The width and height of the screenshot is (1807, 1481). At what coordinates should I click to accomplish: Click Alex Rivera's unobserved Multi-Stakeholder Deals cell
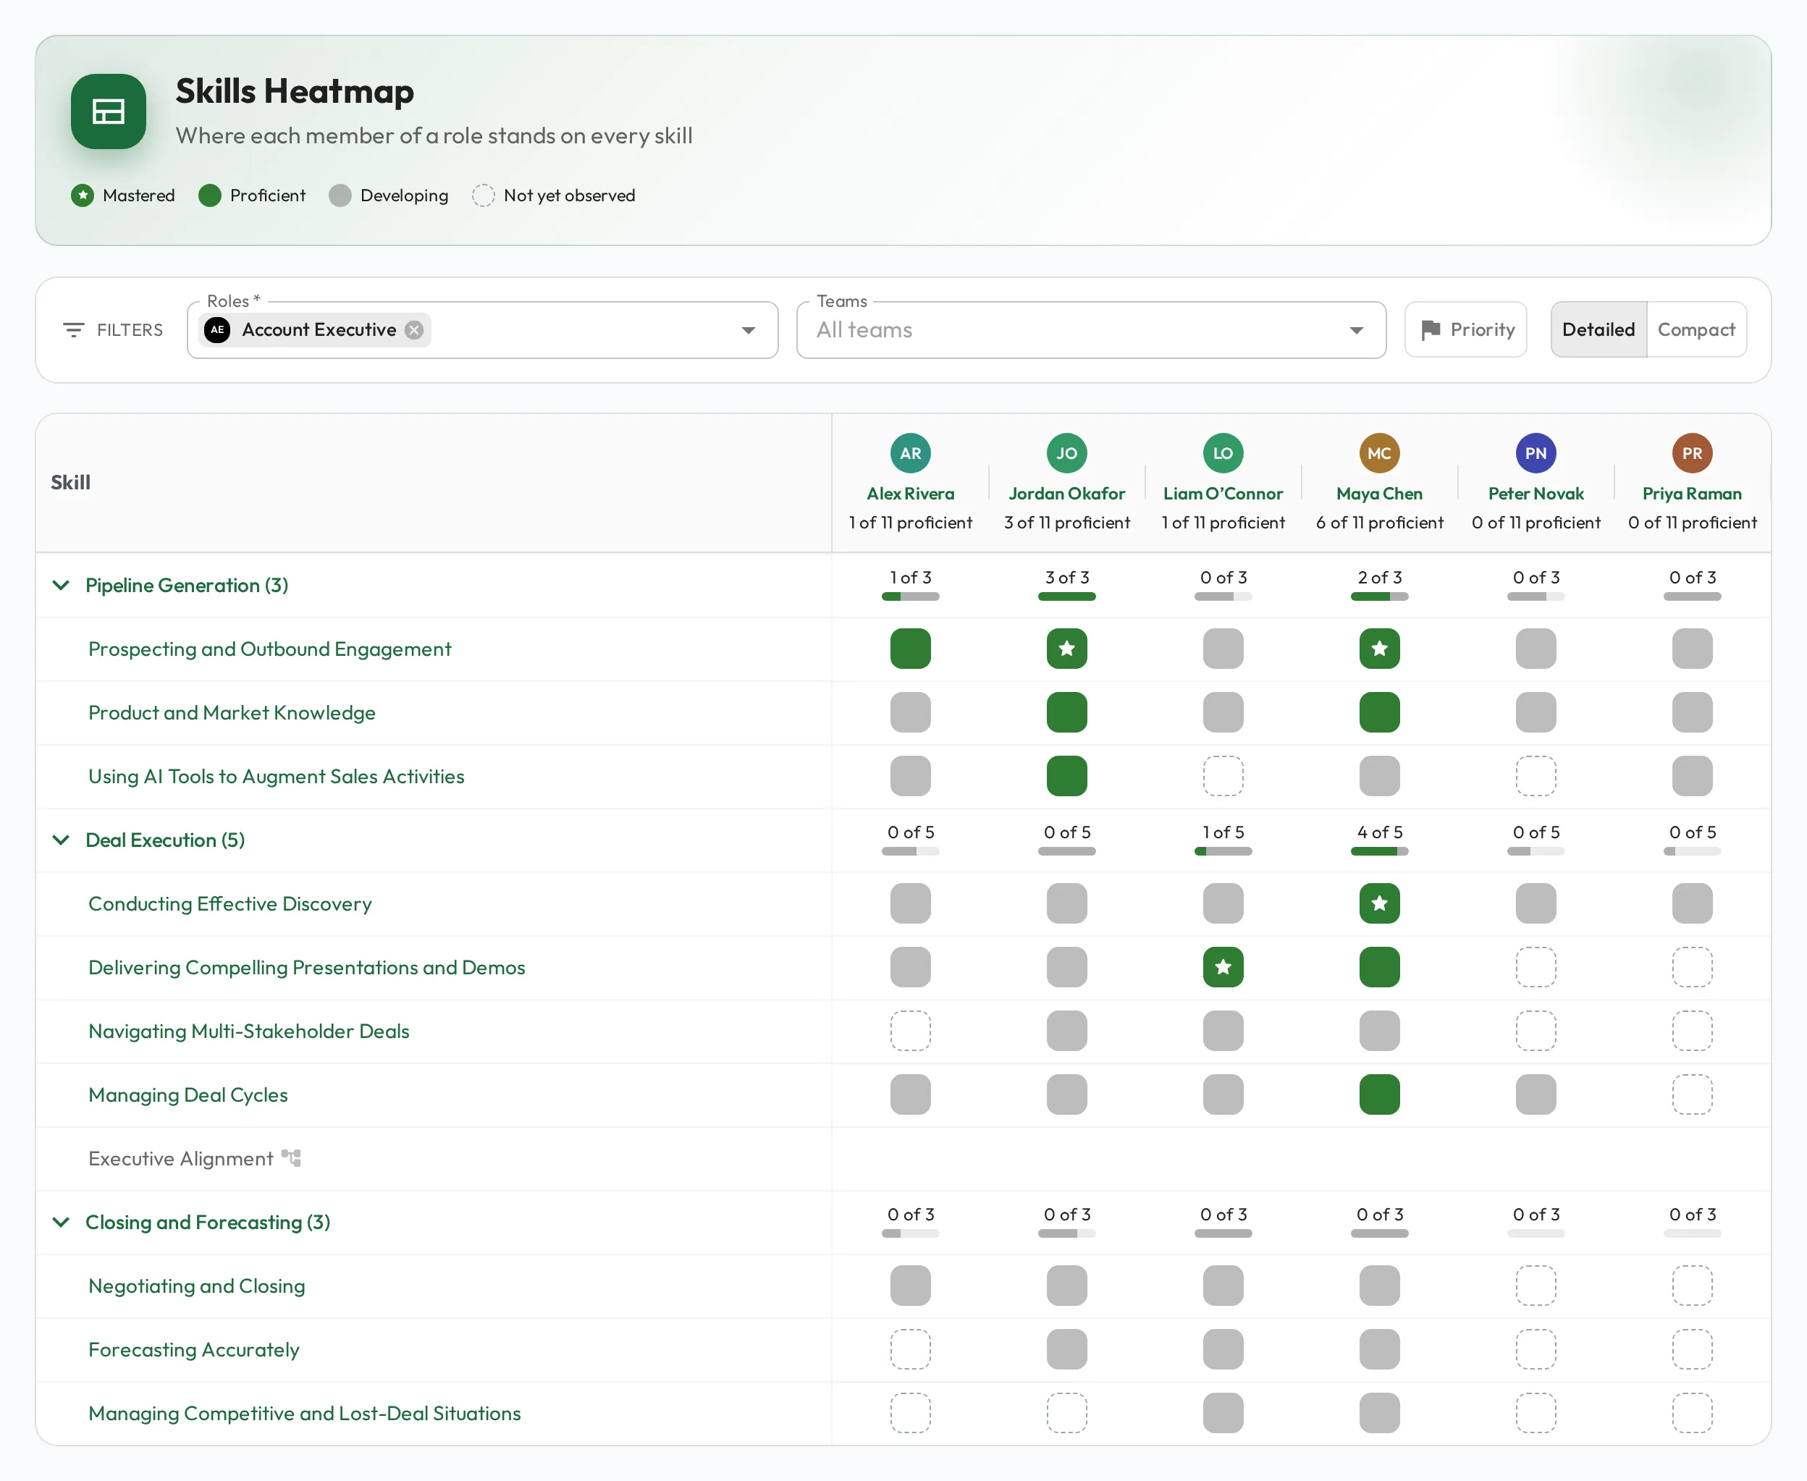tap(910, 1031)
